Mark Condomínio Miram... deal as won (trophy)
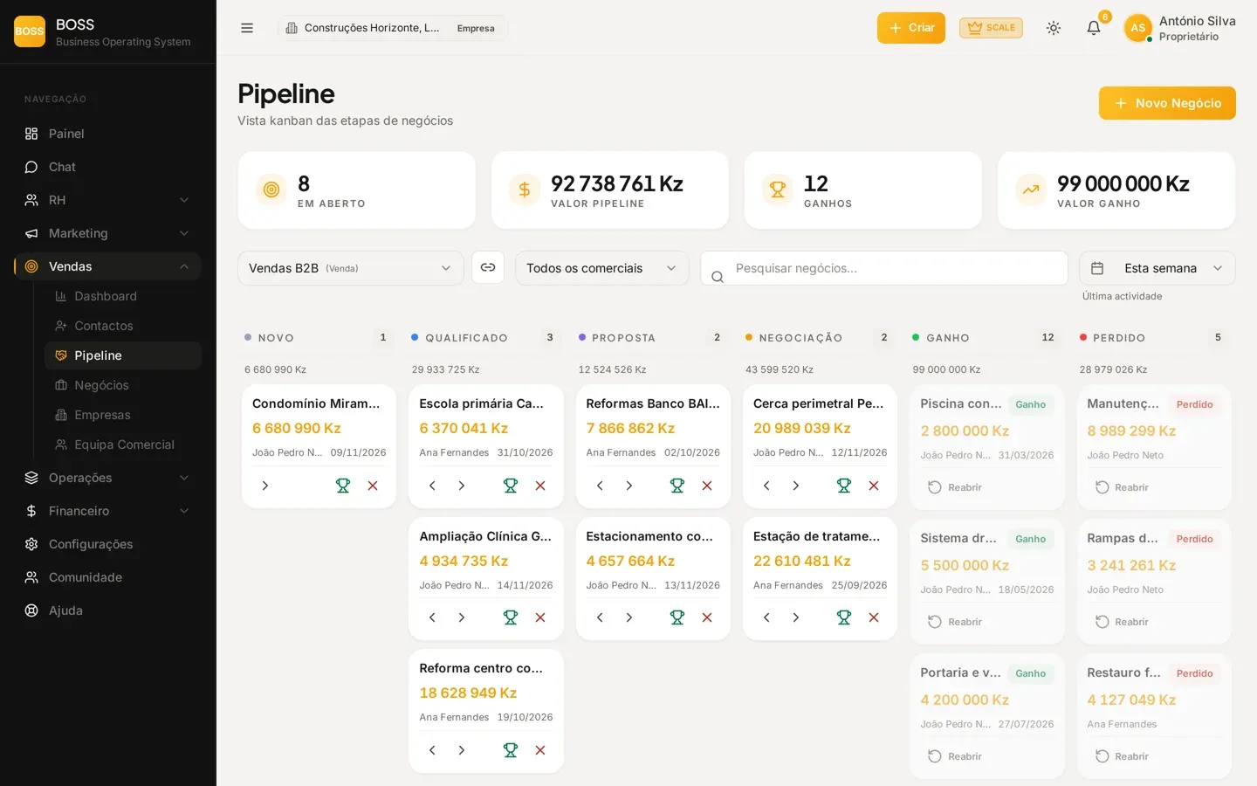This screenshot has height=786, width=1257. point(343,486)
